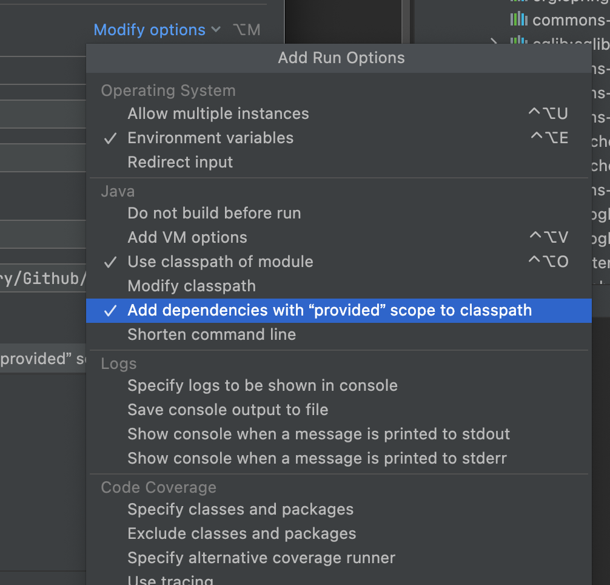The image size is (610, 585).
Task: Uncheck Use classpath of module
Action: click(x=220, y=262)
